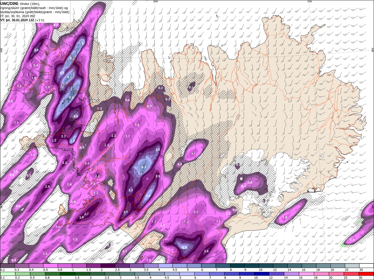Click the 6.3 snowfall value on the map
This screenshot has height=280, width=374.
[x=143, y=167]
